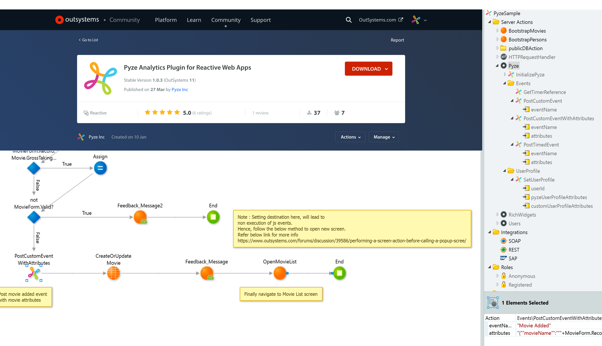This screenshot has height=346, width=602.
Task: Click the HTTPRequestHandler icon in tree
Action: [504, 57]
